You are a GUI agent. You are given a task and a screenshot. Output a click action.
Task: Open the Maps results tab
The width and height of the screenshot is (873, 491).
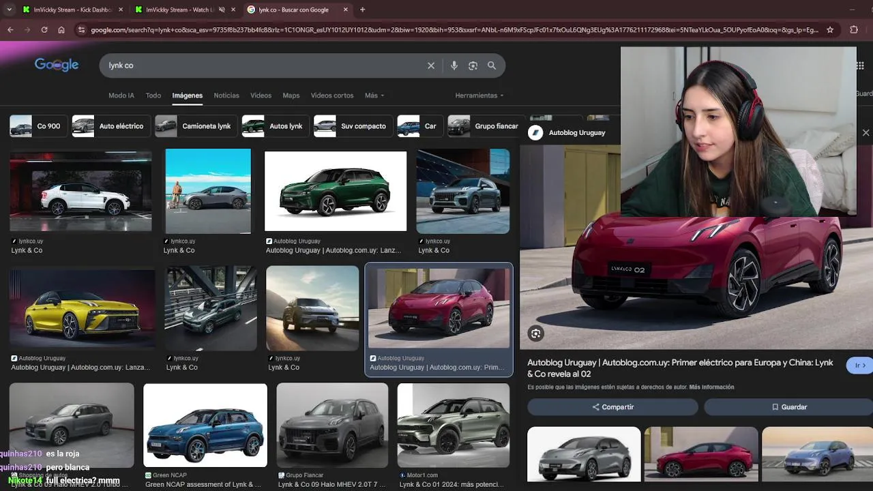click(x=291, y=95)
